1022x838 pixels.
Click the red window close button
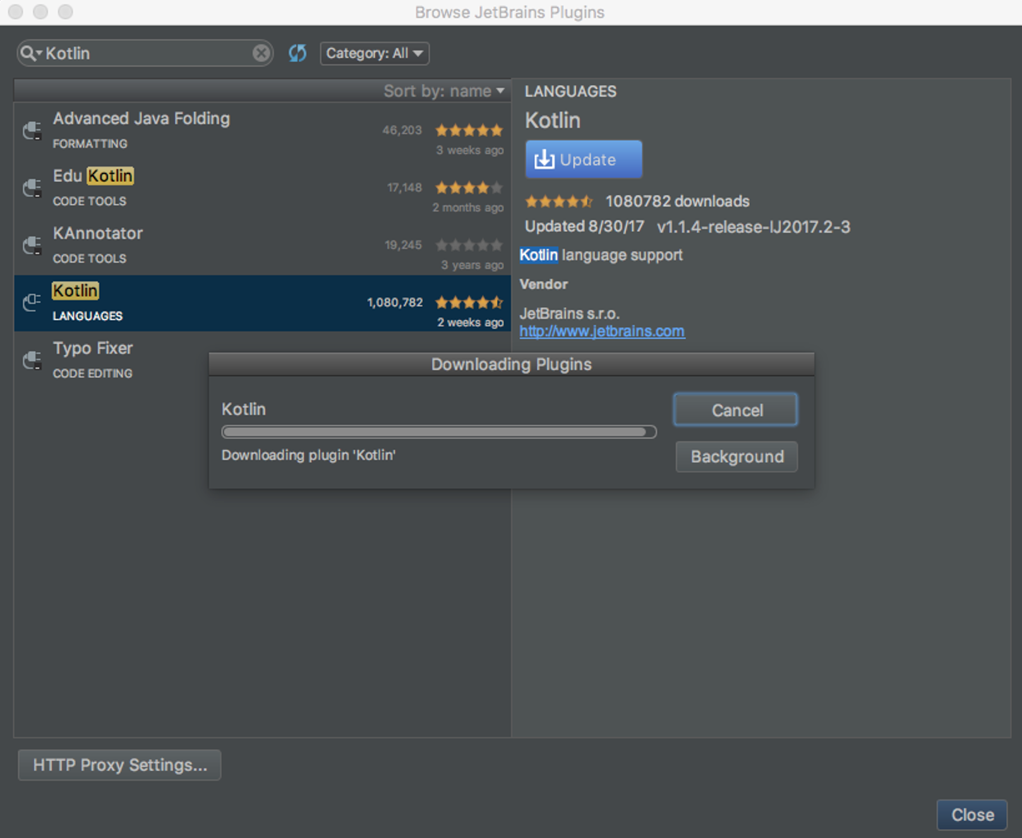click(x=15, y=12)
